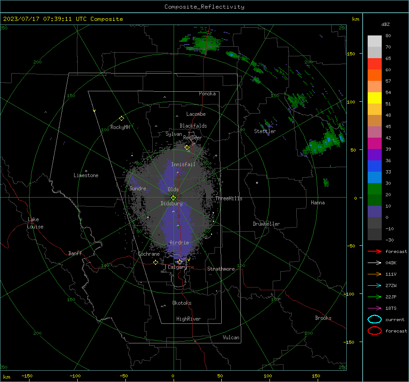This screenshot has width=409, height=382.
Task: Select the 60 dBZ orange swatch
Action: tap(374, 75)
